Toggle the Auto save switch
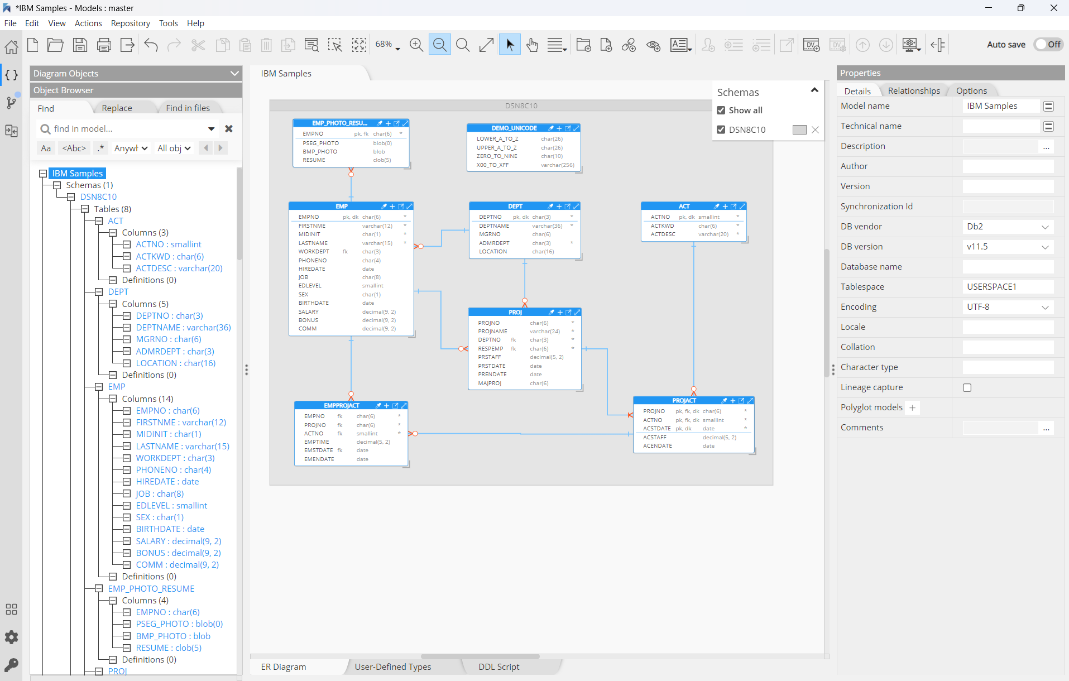Viewport: 1069px width, 681px height. coord(1048,45)
